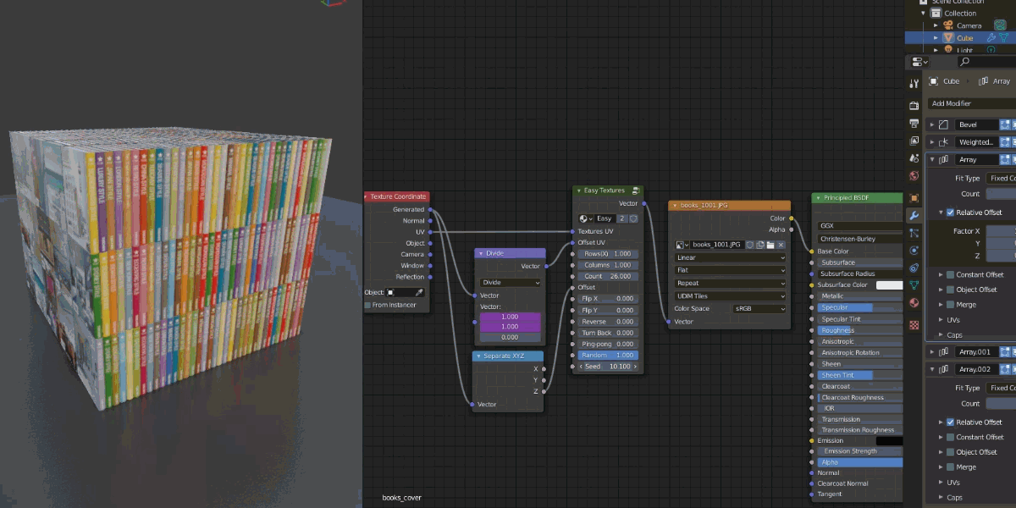
Task: Open the Modifier properties wrench tab
Action: 914,215
